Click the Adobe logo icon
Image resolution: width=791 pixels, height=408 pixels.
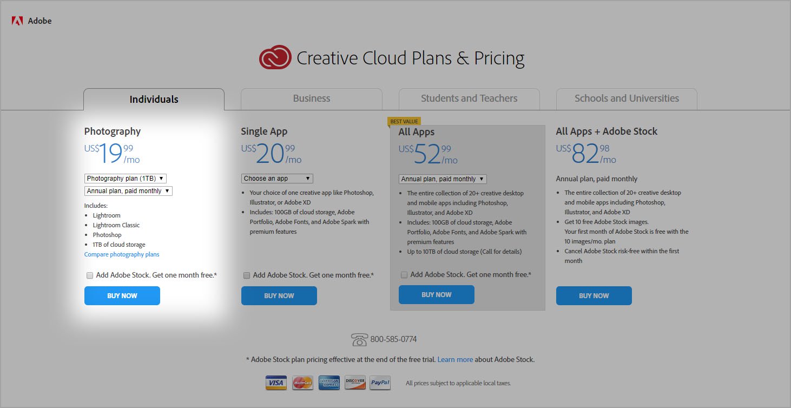point(17,21)
